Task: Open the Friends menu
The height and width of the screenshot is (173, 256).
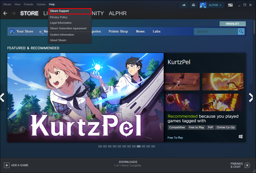Action: click(x=28, y=4)
